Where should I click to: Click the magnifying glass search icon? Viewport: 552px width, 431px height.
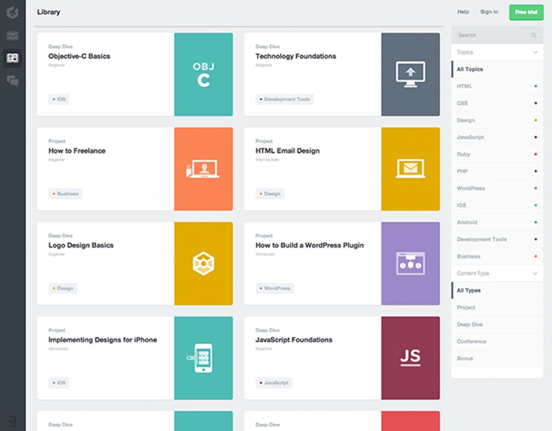click(x=534, y=35)
